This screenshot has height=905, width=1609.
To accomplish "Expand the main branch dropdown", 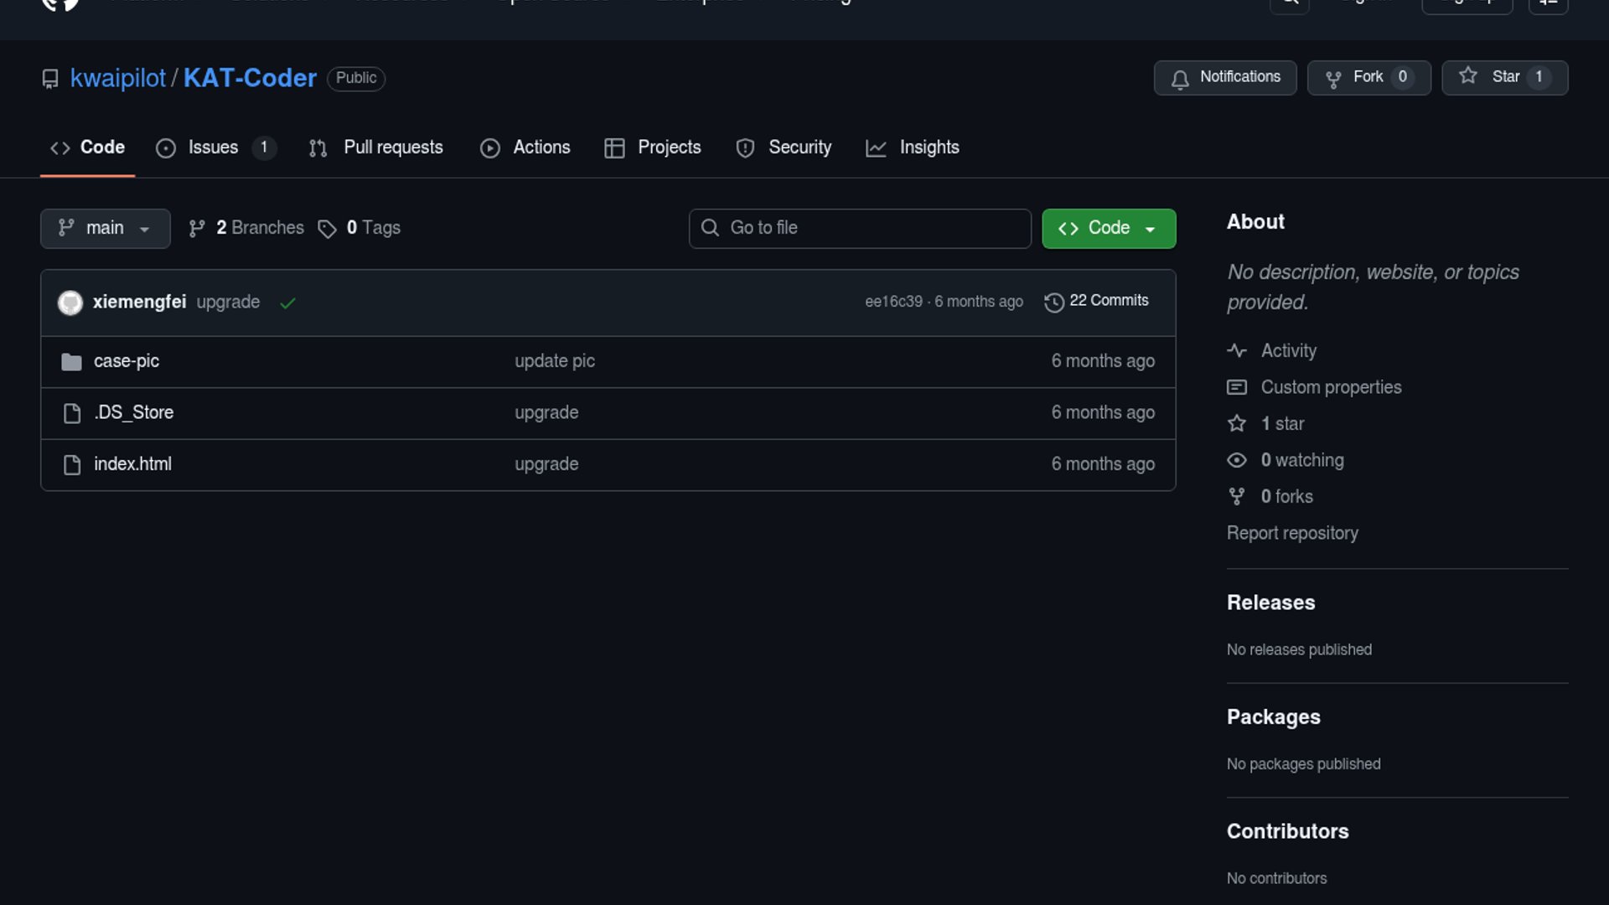I will (105, 228).
